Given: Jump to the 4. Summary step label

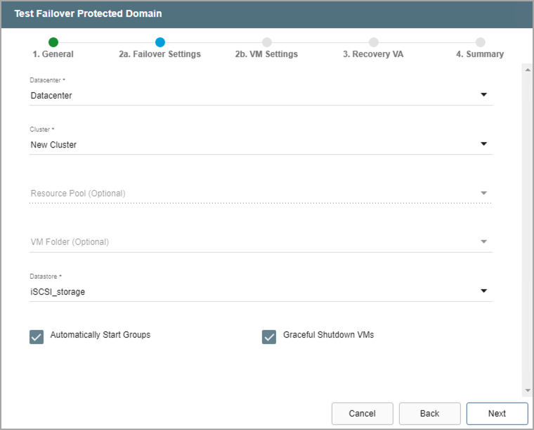Looking at the screenshot, I should [x=479, y=54].
